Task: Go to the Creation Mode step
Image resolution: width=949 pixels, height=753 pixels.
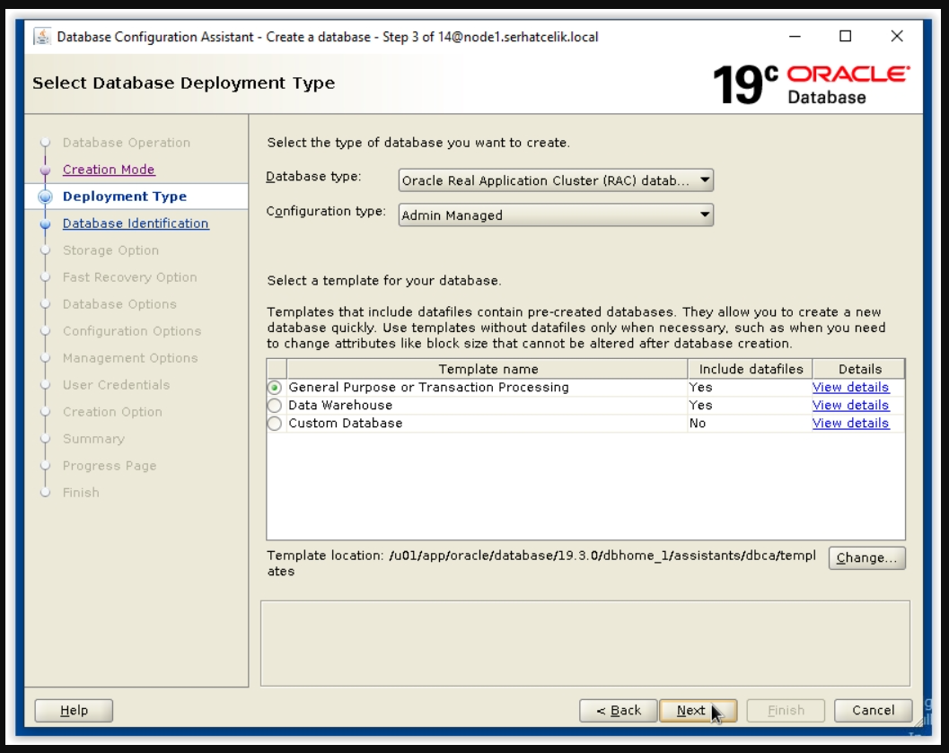Action: [109, 170]
